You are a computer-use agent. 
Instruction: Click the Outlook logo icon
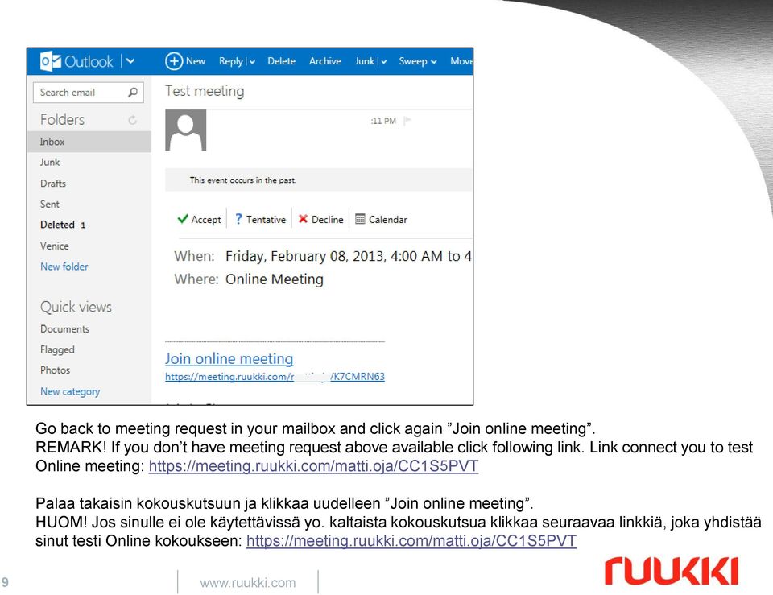pos(51,61)
